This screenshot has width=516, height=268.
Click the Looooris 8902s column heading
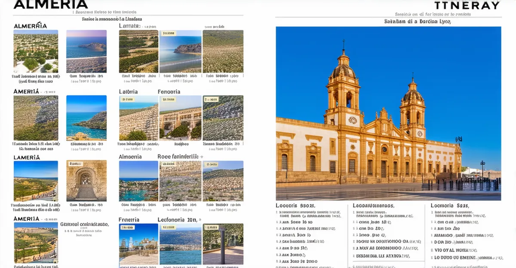point(295,206)
